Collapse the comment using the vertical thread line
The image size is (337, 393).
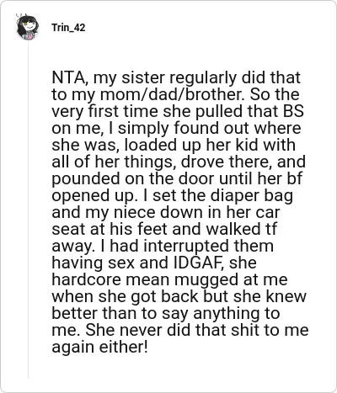pyautogui.click(x=28, y=209)
